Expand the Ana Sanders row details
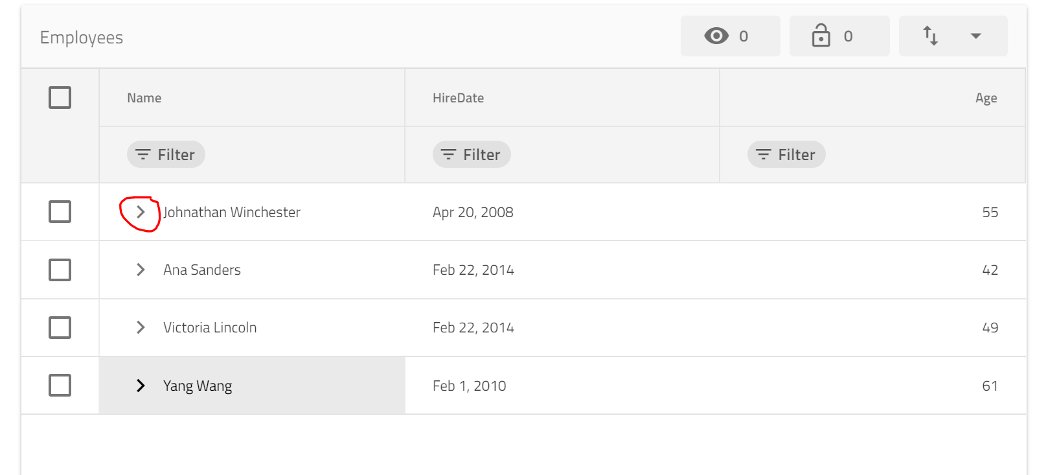Image resolution: width=1059 pixels, height=475 pixels. [x=140, y=270]
